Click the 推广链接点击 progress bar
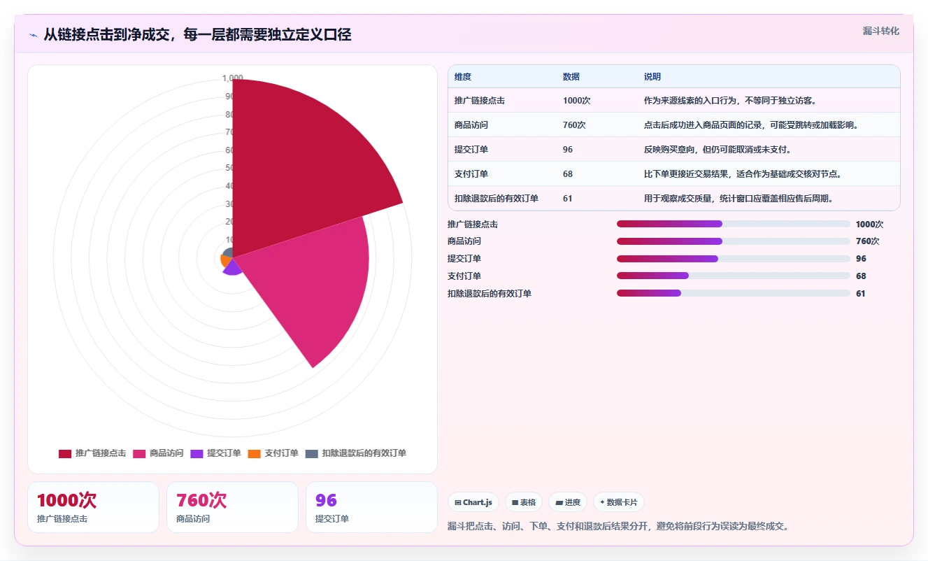 coord(734,224)
